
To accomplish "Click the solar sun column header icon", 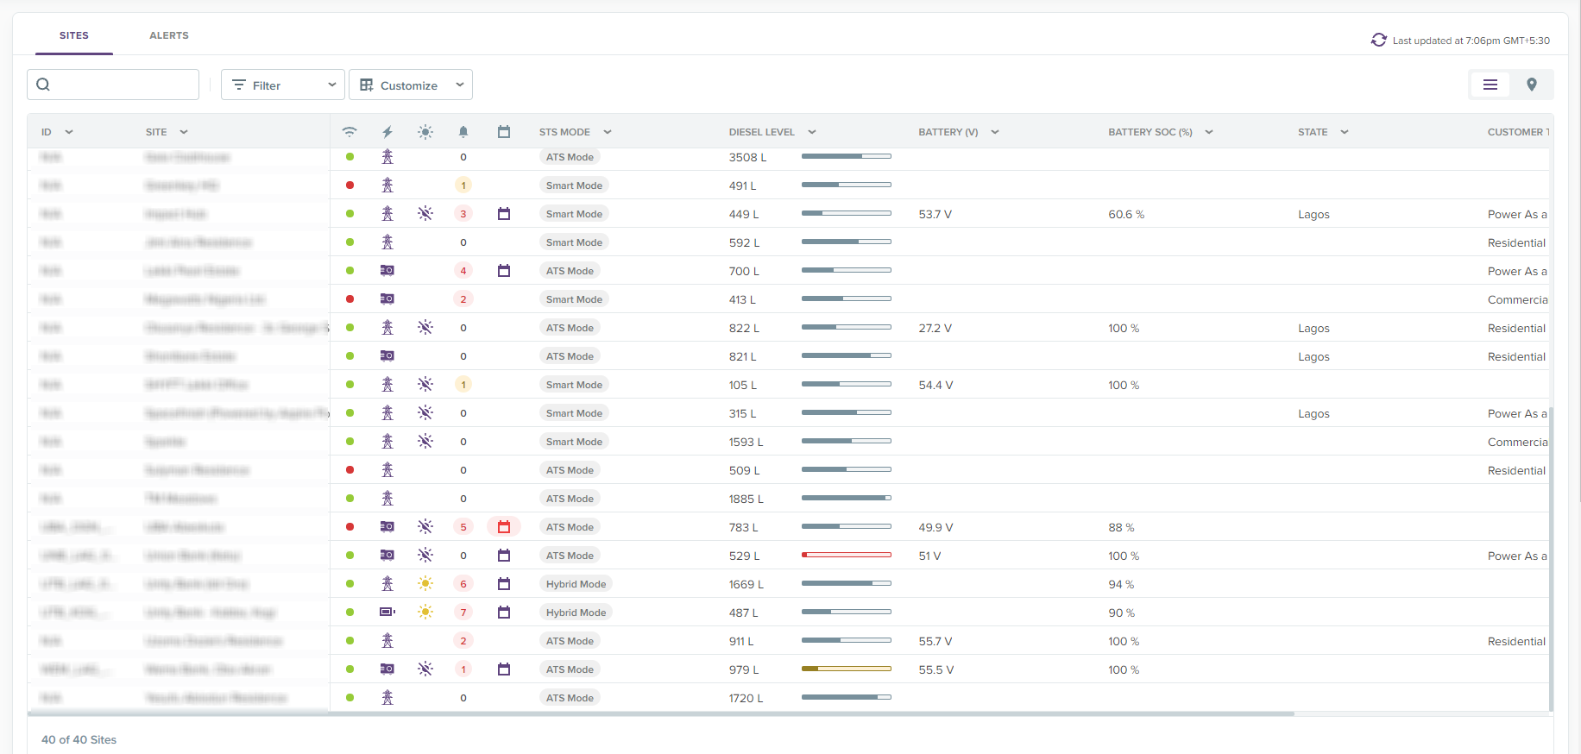I will [425, 132].
